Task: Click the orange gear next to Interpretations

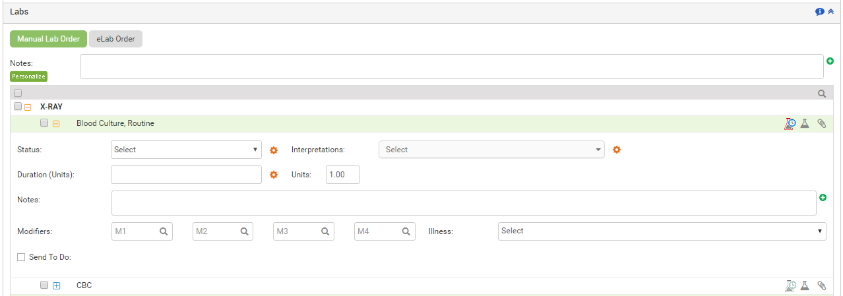Action: tap(617, 150)
